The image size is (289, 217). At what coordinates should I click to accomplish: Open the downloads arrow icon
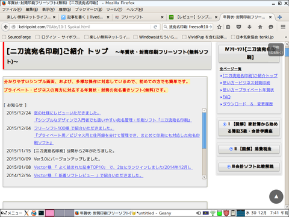[249, 27]
